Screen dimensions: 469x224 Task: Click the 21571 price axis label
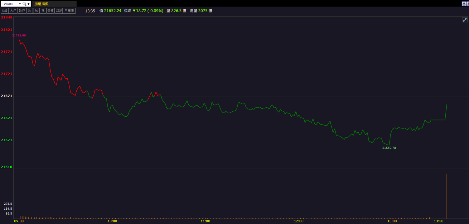click(x=7, y=140)
